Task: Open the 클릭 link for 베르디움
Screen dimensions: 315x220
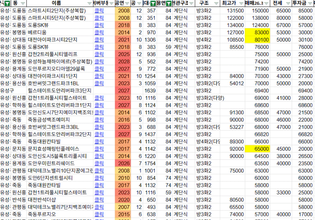Action: click(99, 32)
